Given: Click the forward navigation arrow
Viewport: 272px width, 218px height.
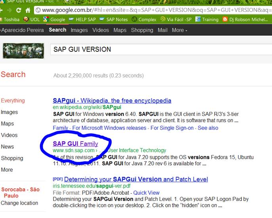Looking at the screenshot, I should click(x=10, y=10).
